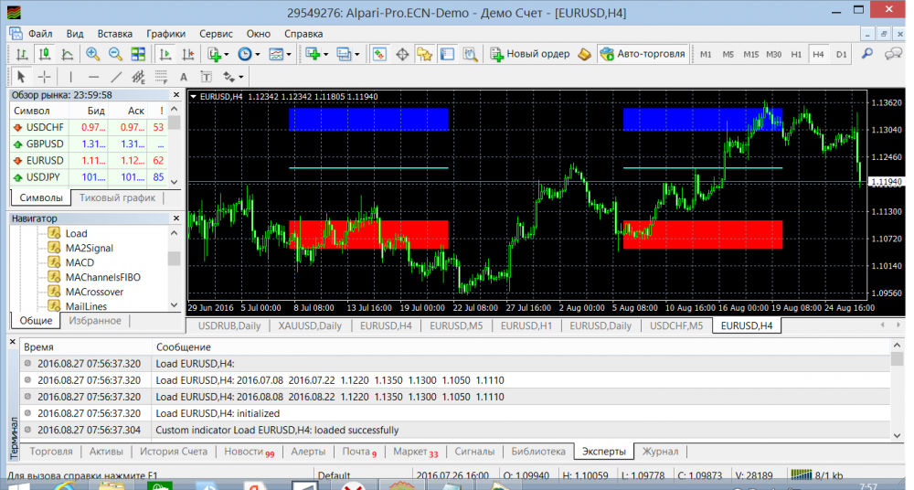Viewport: 914px width, 490px height.
Task: Zoom in on the chart
Action: pyautogui.click(x=92, y=54)
